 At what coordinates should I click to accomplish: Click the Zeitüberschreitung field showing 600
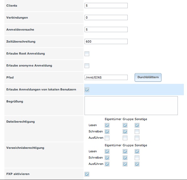(x=106, y=42)
